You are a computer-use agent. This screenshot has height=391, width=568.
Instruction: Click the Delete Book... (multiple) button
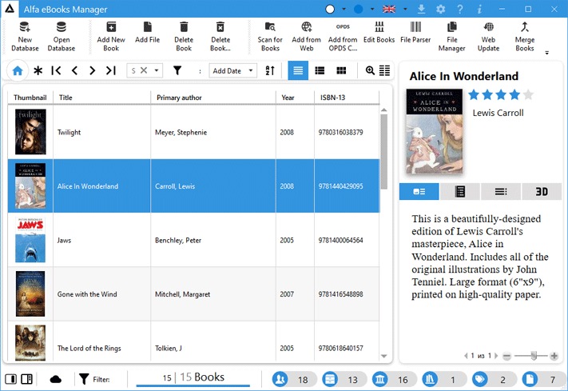220,37
